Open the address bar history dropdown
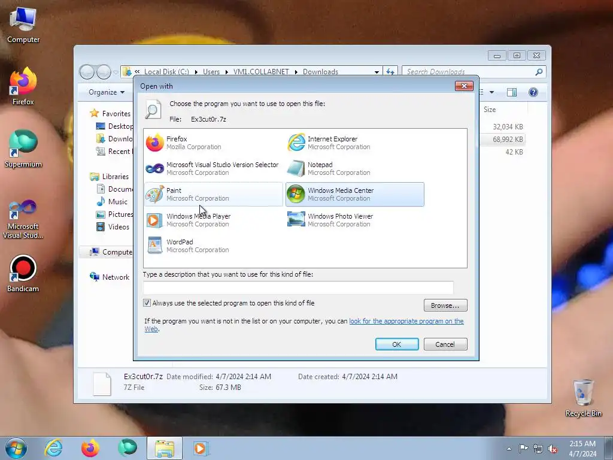Viewport: 613px width, 460px height. [377, 72]
